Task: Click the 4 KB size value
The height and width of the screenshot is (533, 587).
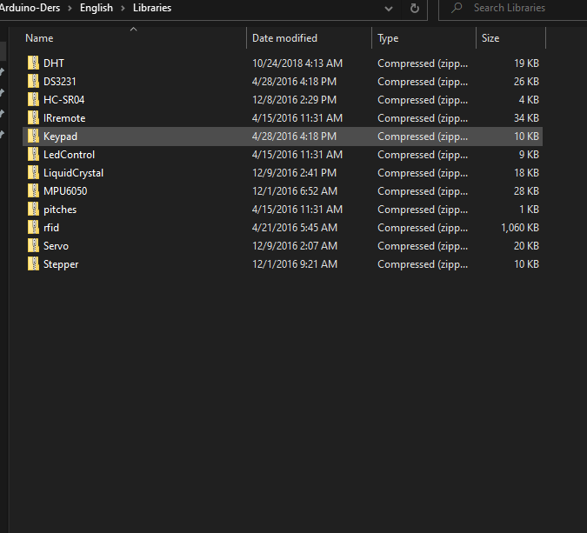Action: pyautogui.click(x=529, y=100)
